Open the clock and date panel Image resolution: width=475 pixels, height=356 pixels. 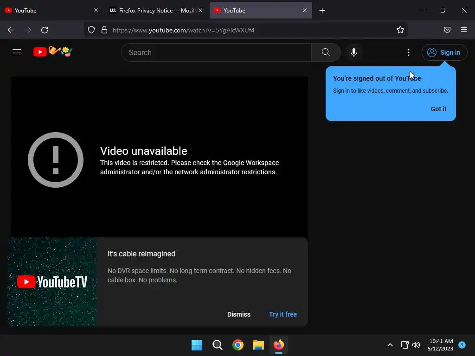[x=441, y=345]
